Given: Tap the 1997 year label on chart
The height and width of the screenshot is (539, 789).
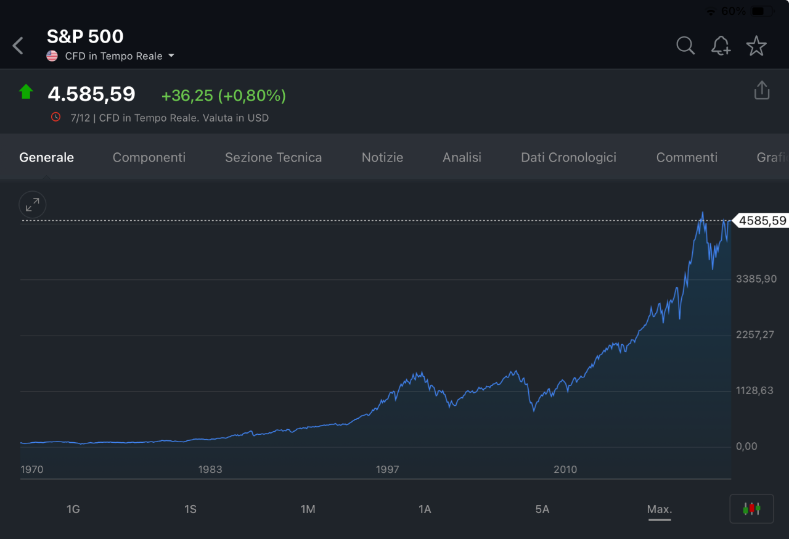Looking at the screenshot, I should click(x=388, y=469).
